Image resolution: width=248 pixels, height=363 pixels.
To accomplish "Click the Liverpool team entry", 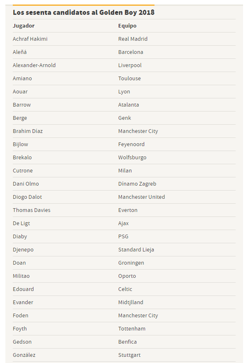I will tap(130, 65).
